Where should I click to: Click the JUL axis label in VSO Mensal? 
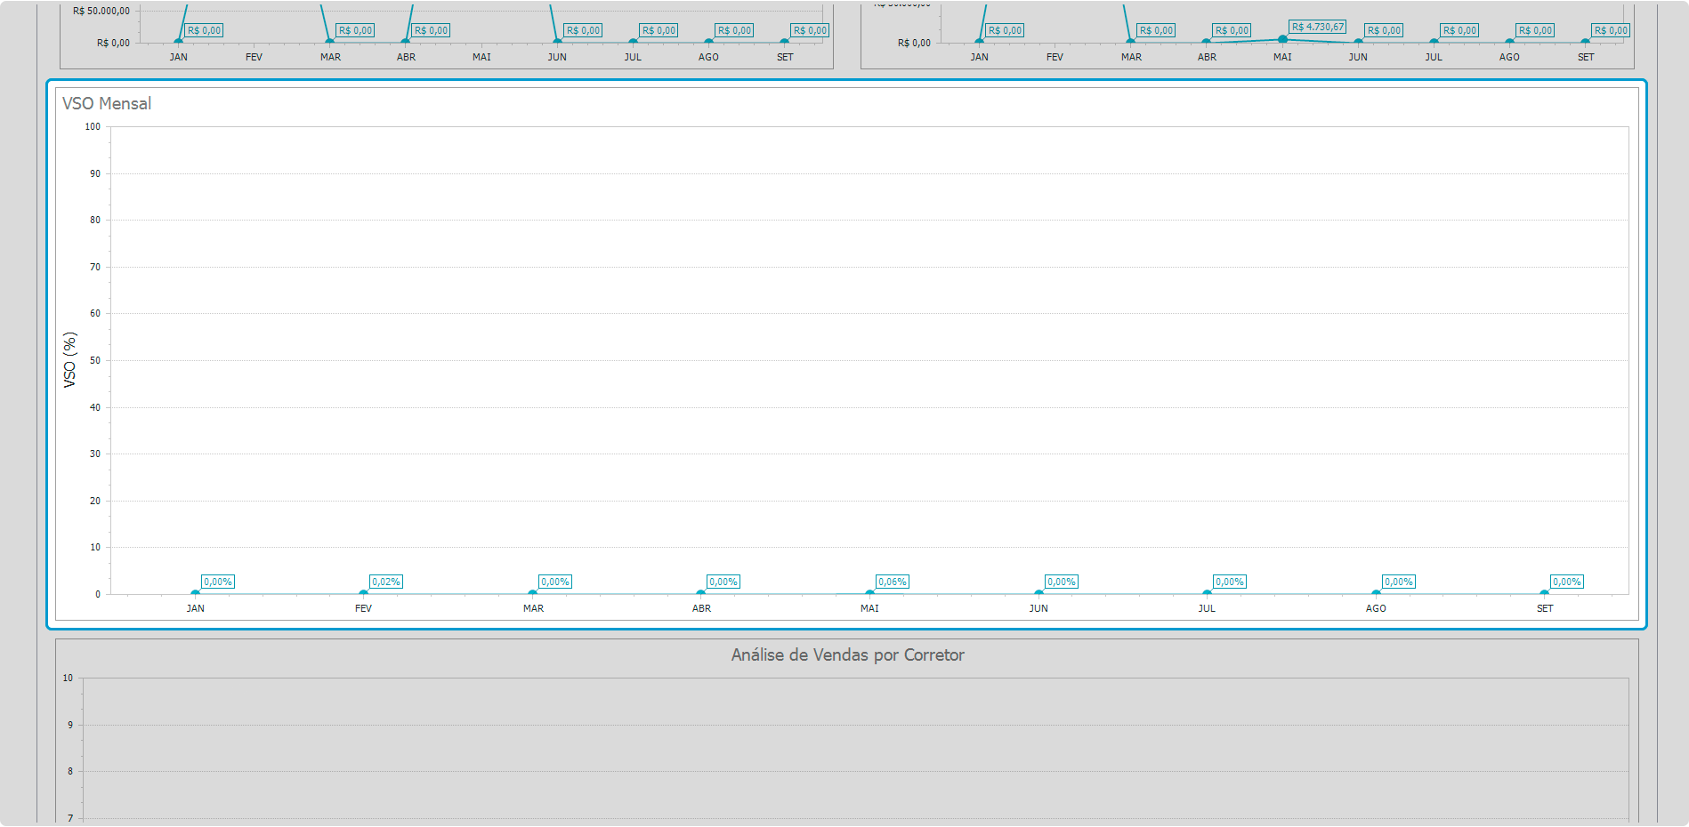[x=1208, y=608]
